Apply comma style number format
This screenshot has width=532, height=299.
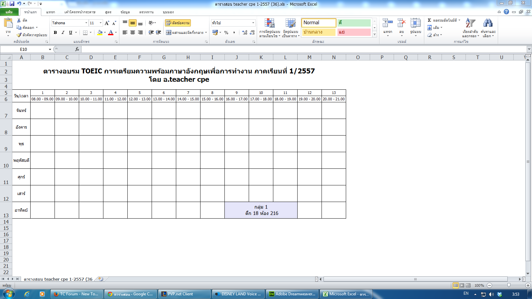[234, 33]
